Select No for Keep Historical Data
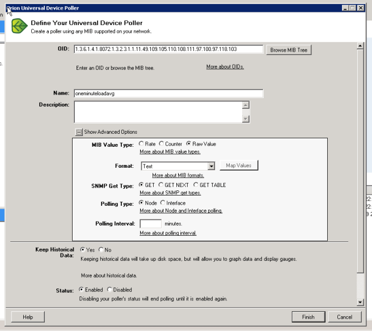The height and width of the screenshot is (331, 372). pyautogui.click(x=101, y=249)
